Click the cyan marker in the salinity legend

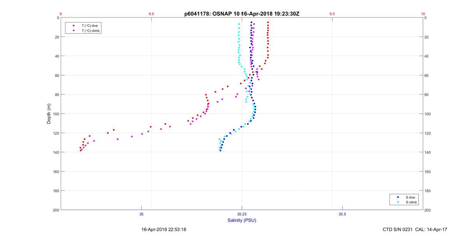coord(398,203)
